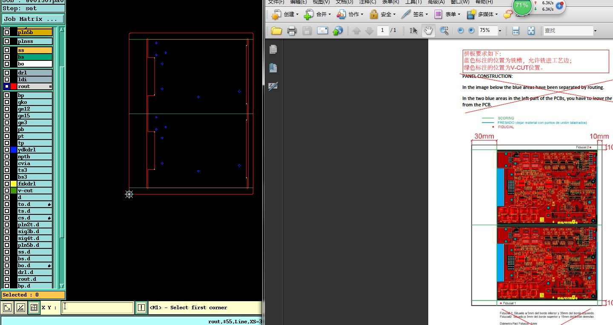Image resolution: width=613 pixels, height=325 pixels.
Task: Zoom out with the minus button
Action: click(x=461, y=31)
